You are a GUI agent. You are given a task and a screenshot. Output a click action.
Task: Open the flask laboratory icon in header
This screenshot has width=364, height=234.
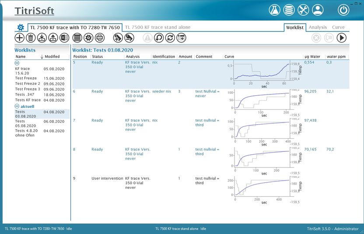click(x=274, y=10)
